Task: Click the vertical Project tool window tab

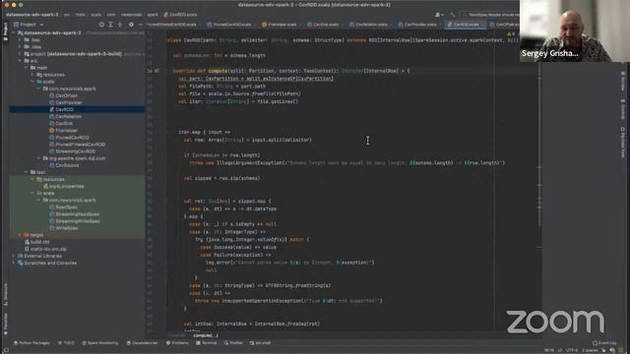Action: [5, 30]
